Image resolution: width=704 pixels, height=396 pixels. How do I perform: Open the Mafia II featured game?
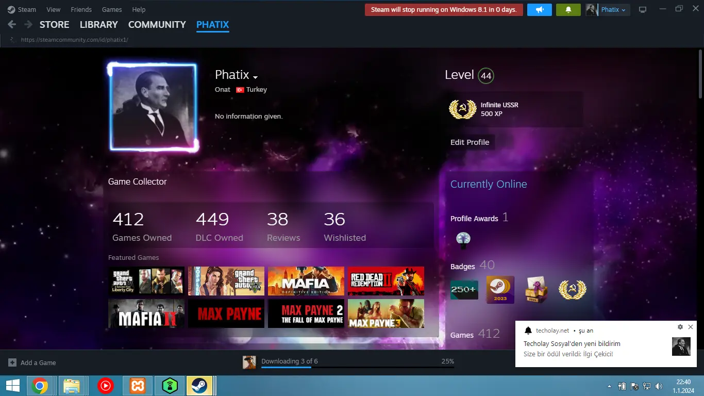click(146, 313)
